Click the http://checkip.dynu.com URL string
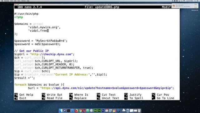 point(51,54)
